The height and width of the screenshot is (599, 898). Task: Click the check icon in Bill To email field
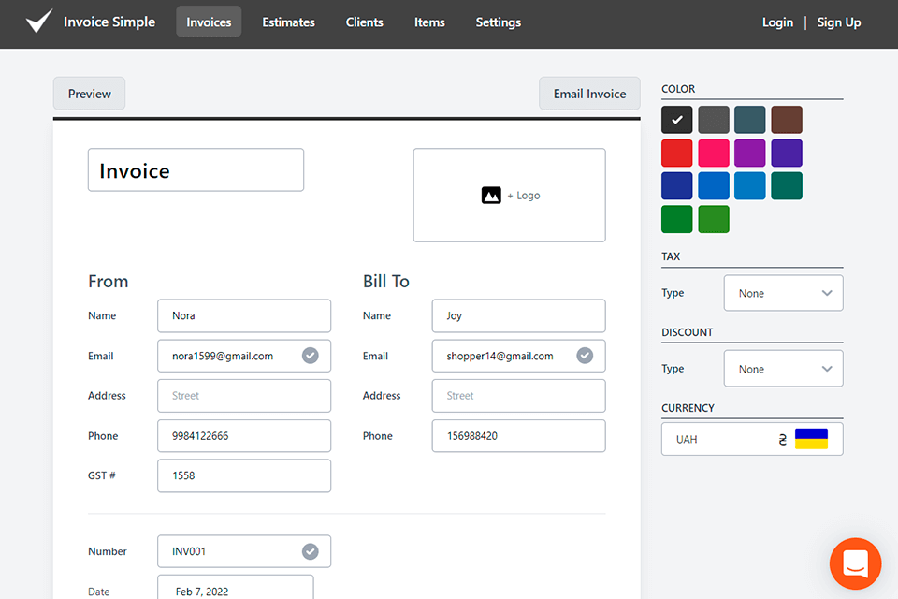[x=584, y=356]
